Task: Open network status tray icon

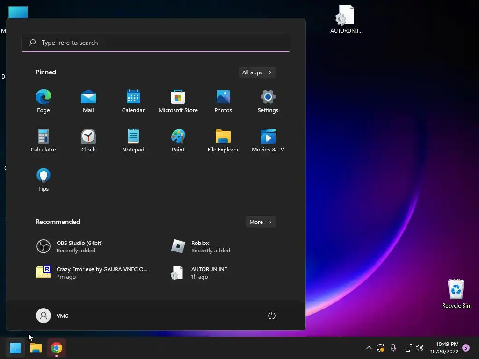Action: pyautogui.click(x=408, y=348)
